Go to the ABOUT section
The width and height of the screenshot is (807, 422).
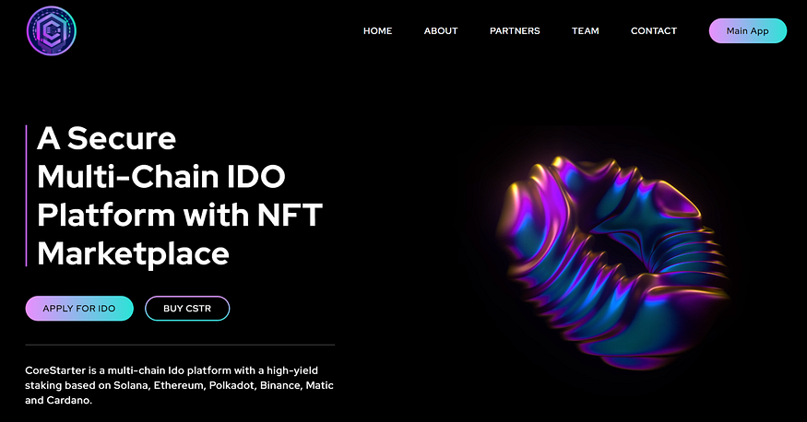tap(441, 30)
